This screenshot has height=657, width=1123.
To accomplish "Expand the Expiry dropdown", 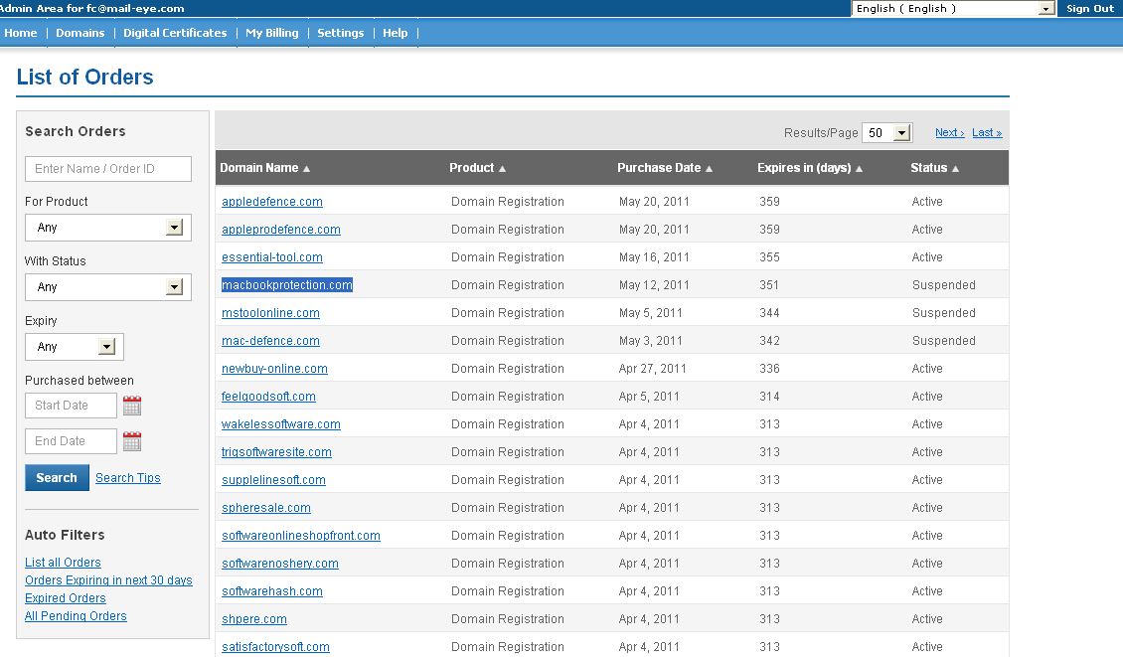I will (x=75, y=347).
